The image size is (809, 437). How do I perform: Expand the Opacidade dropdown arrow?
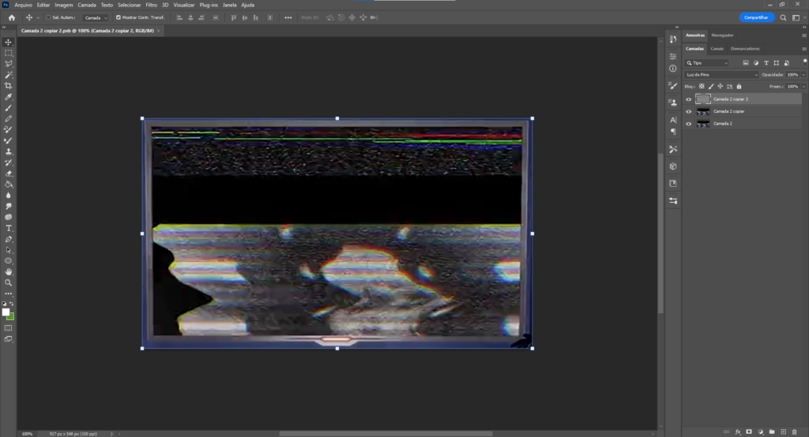pyautogui.click(x=803, y=75)
